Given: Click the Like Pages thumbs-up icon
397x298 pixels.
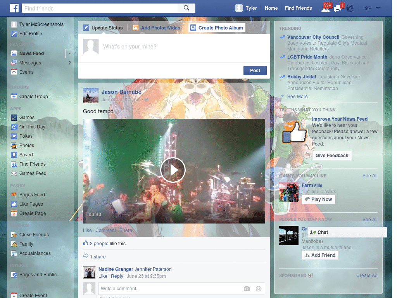Looking at the screenshot, I should (x=14, y=204).
